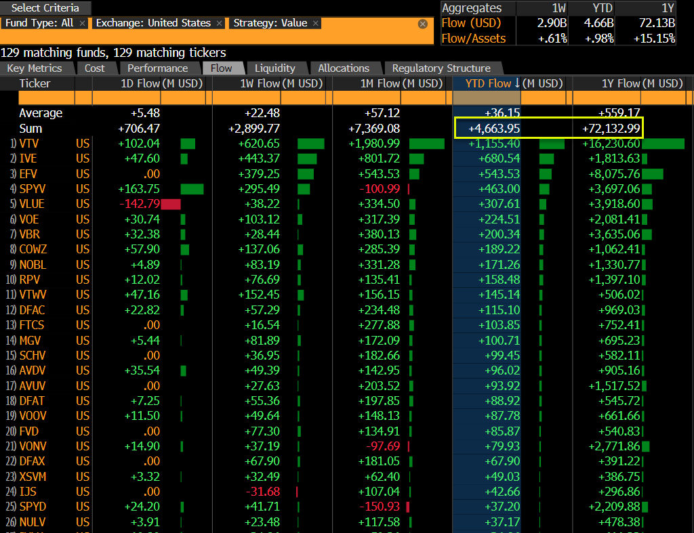
Task: Open the Key Metrics tab
Action: [35, 68]
